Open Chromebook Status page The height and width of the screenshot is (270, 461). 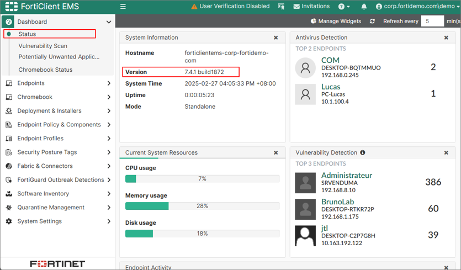(x=45, y=70)
